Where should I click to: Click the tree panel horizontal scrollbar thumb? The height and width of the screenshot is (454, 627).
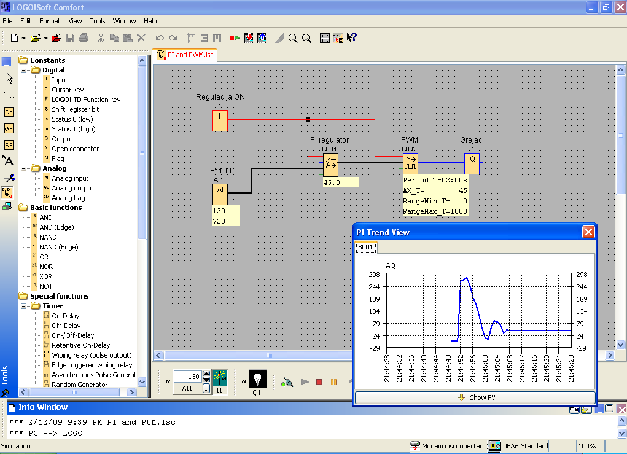point(74,393)
